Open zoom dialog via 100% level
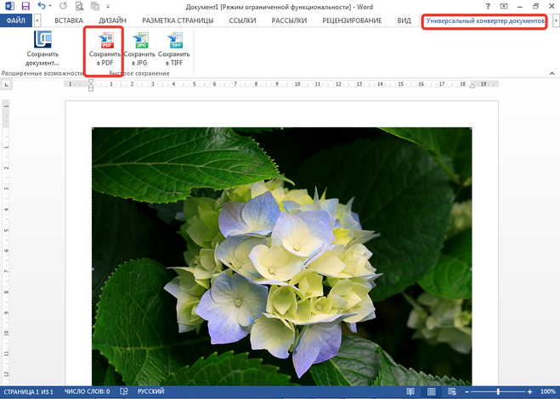 tap(547, 392)
